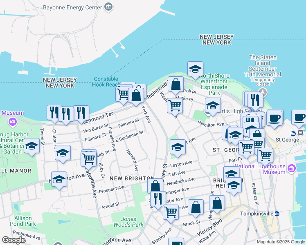306x245 pixels.
Task: Click the National Lighthouse Museum label
Action: pos(260,169)
